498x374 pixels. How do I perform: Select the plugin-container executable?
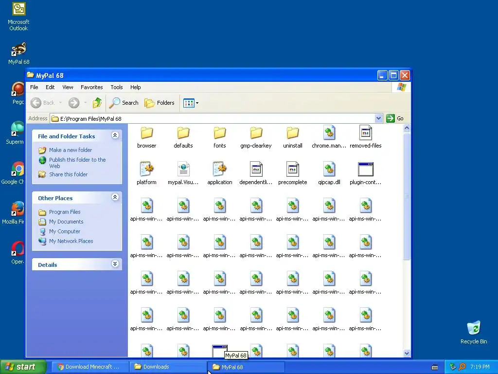pos(366,174)
